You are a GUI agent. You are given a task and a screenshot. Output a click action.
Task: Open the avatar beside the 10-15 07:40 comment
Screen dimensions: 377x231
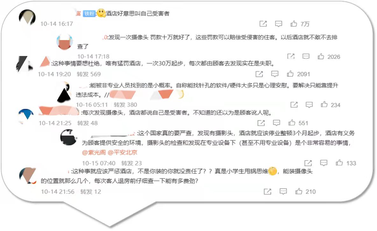tap(68, 137)
